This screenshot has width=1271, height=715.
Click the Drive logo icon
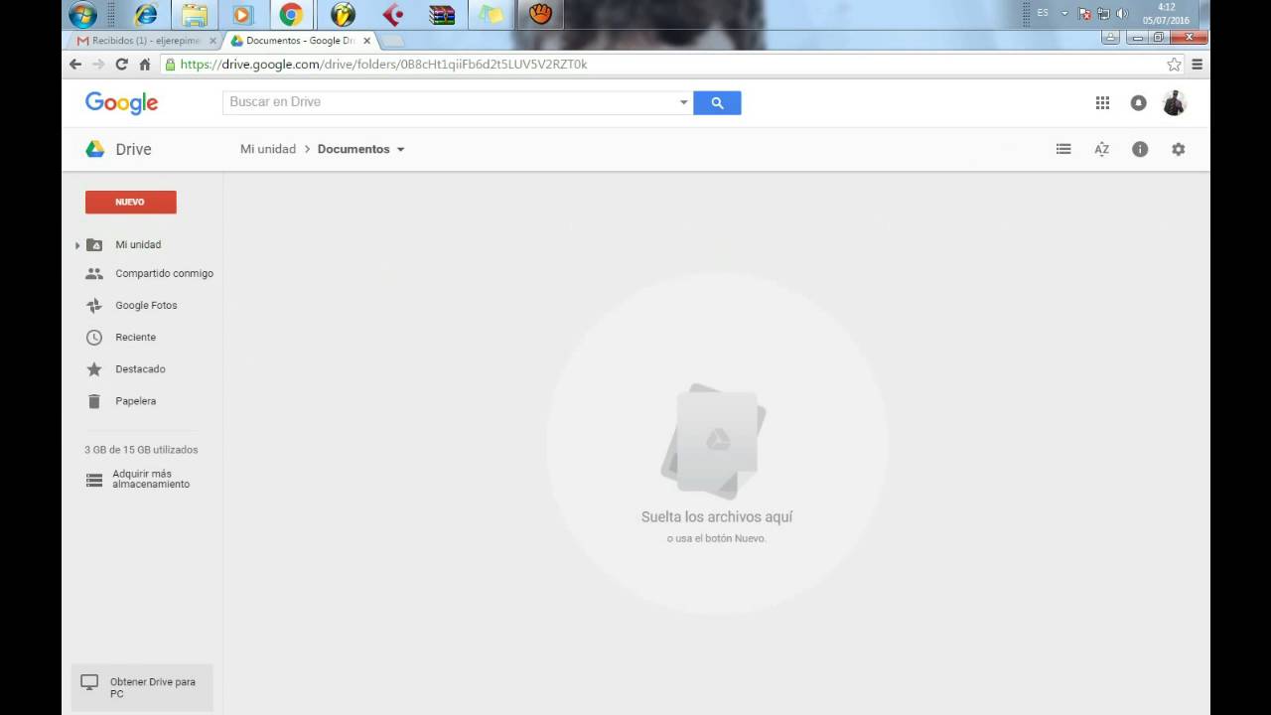click(x=94, y=149)
